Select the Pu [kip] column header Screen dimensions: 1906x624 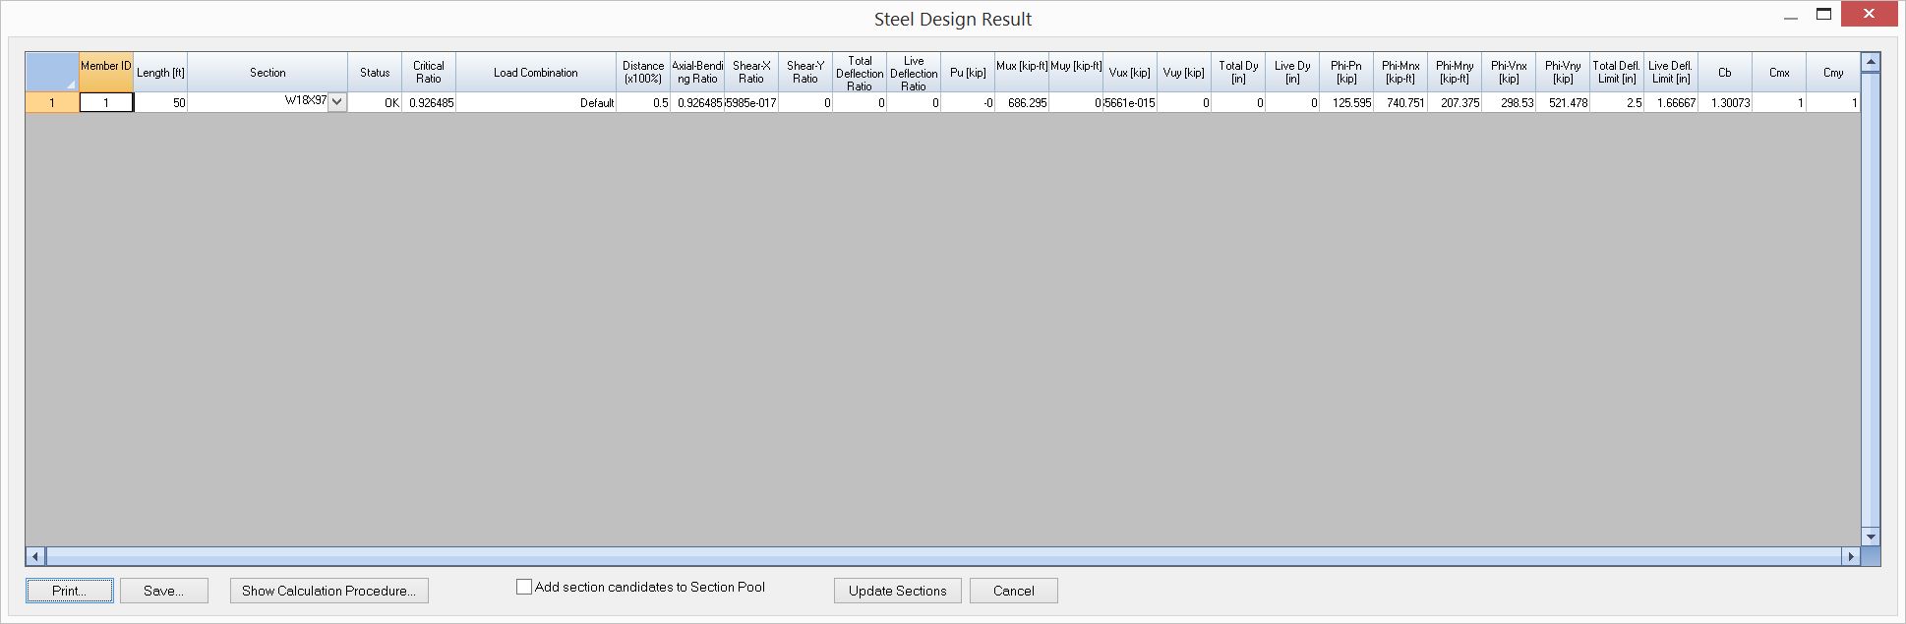(x=968, y=73)
